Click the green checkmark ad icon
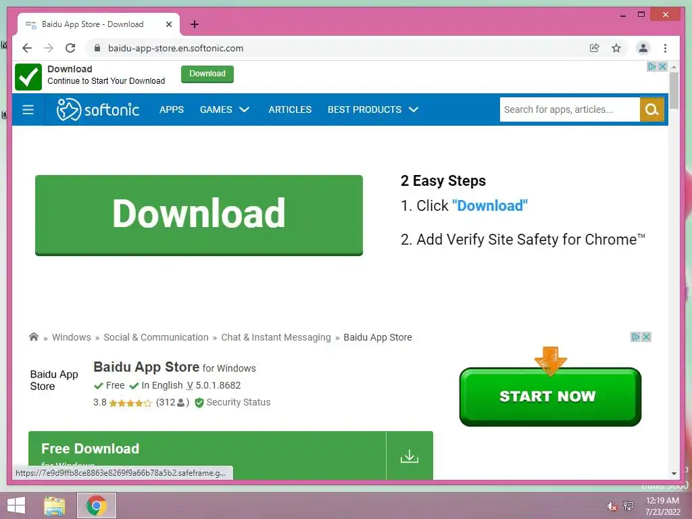This screenshot has height=519, width=692. 28,77
